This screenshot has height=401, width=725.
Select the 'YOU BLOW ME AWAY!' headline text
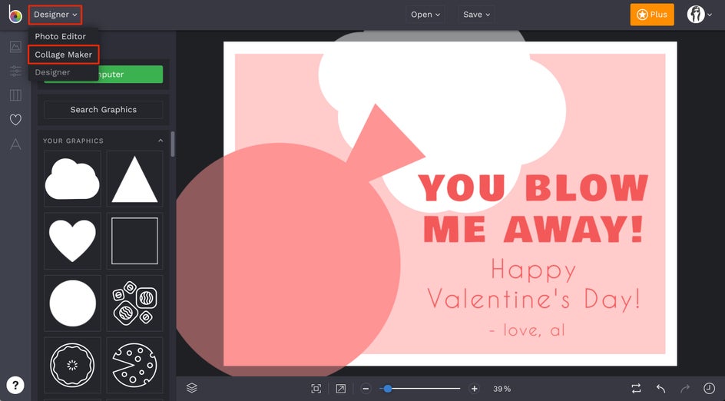click(x=533, y=208)
